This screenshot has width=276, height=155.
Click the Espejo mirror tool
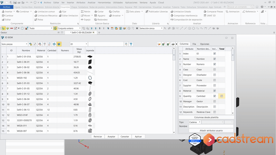click(x=86, y=20)
